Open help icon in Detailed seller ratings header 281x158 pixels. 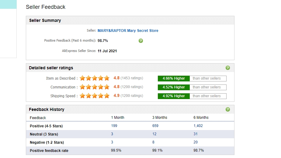228,68
